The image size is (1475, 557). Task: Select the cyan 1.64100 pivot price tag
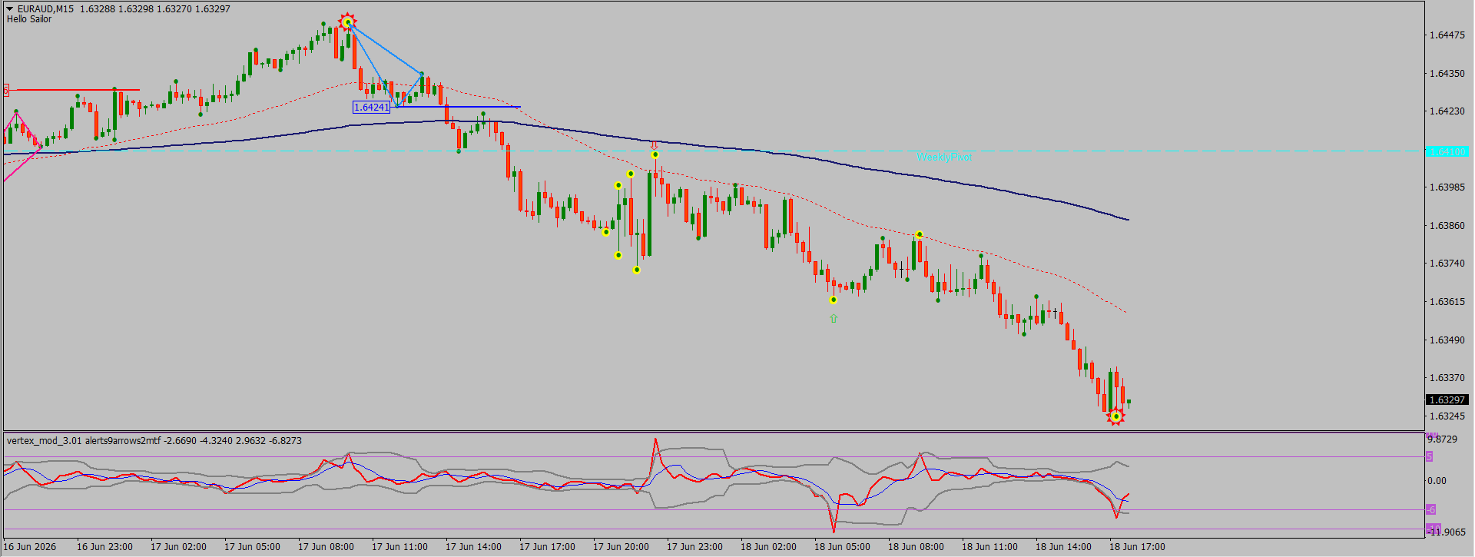1447,151
